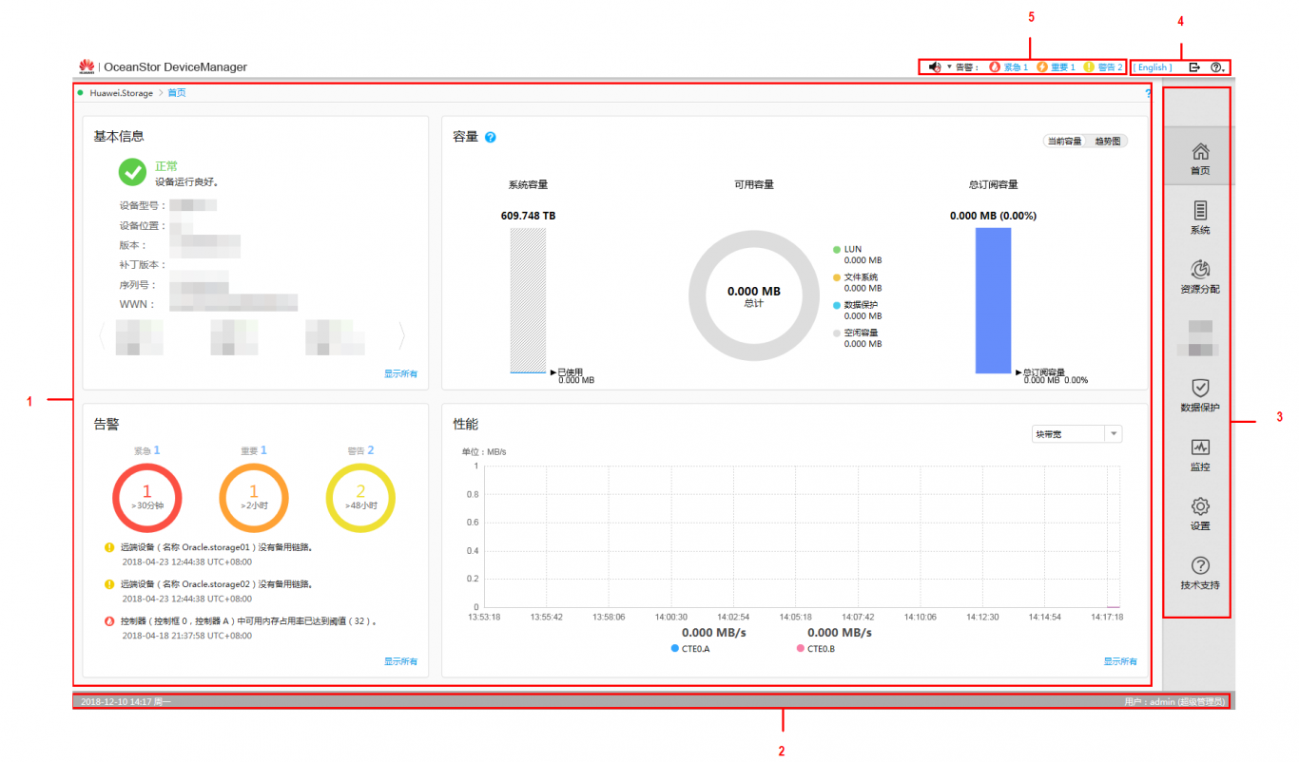Viewport: 1299px width, 762px height.
Task: Click the OceanStor DeviceManager title
Action: (x=175, y=67)
